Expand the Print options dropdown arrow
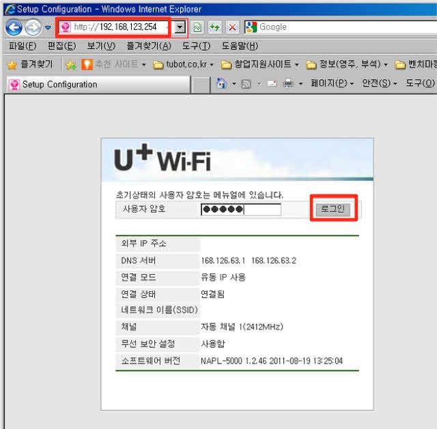Image resolution: width=437 pixels, height=429 pixels. (x=300, y=83)
